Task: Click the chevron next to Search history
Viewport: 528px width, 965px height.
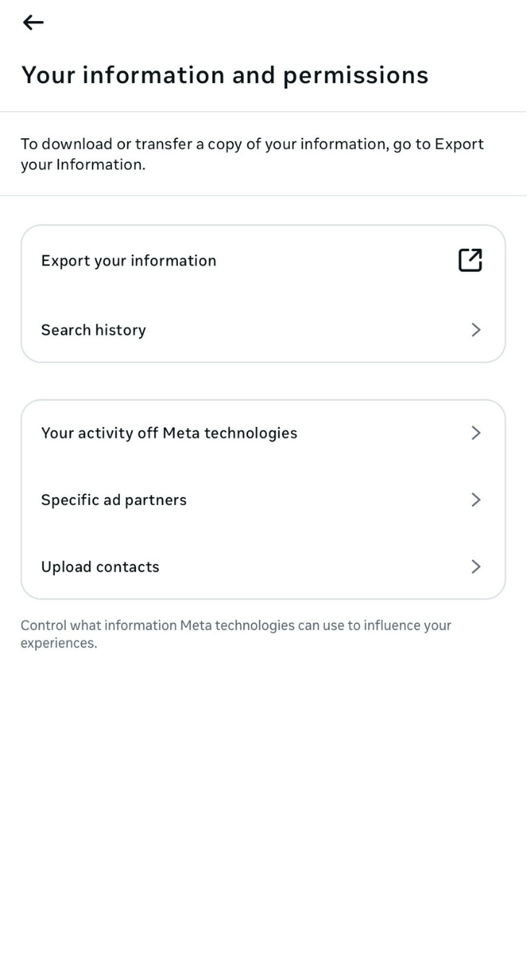Action: coord(475,330)
